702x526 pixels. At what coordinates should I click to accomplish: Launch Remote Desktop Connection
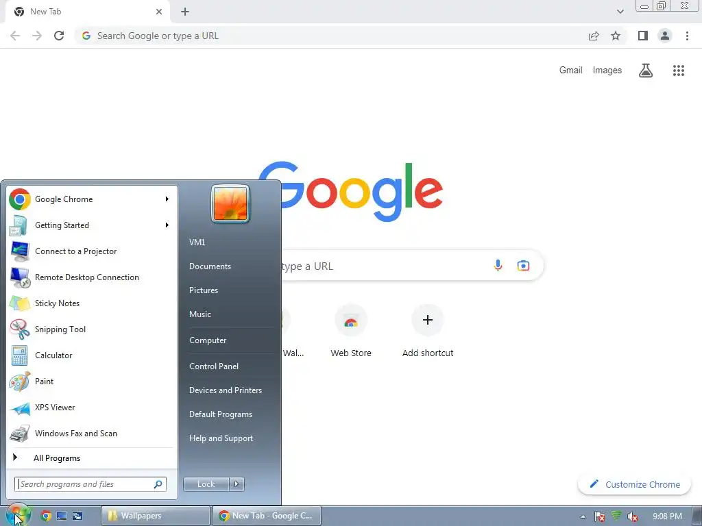(90, 277)
